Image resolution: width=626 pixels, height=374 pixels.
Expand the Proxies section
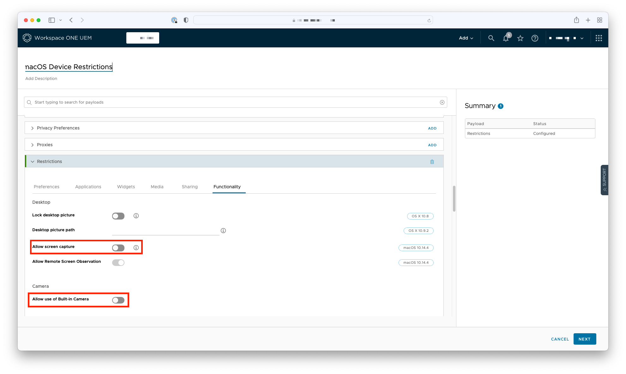coord(45,144)
